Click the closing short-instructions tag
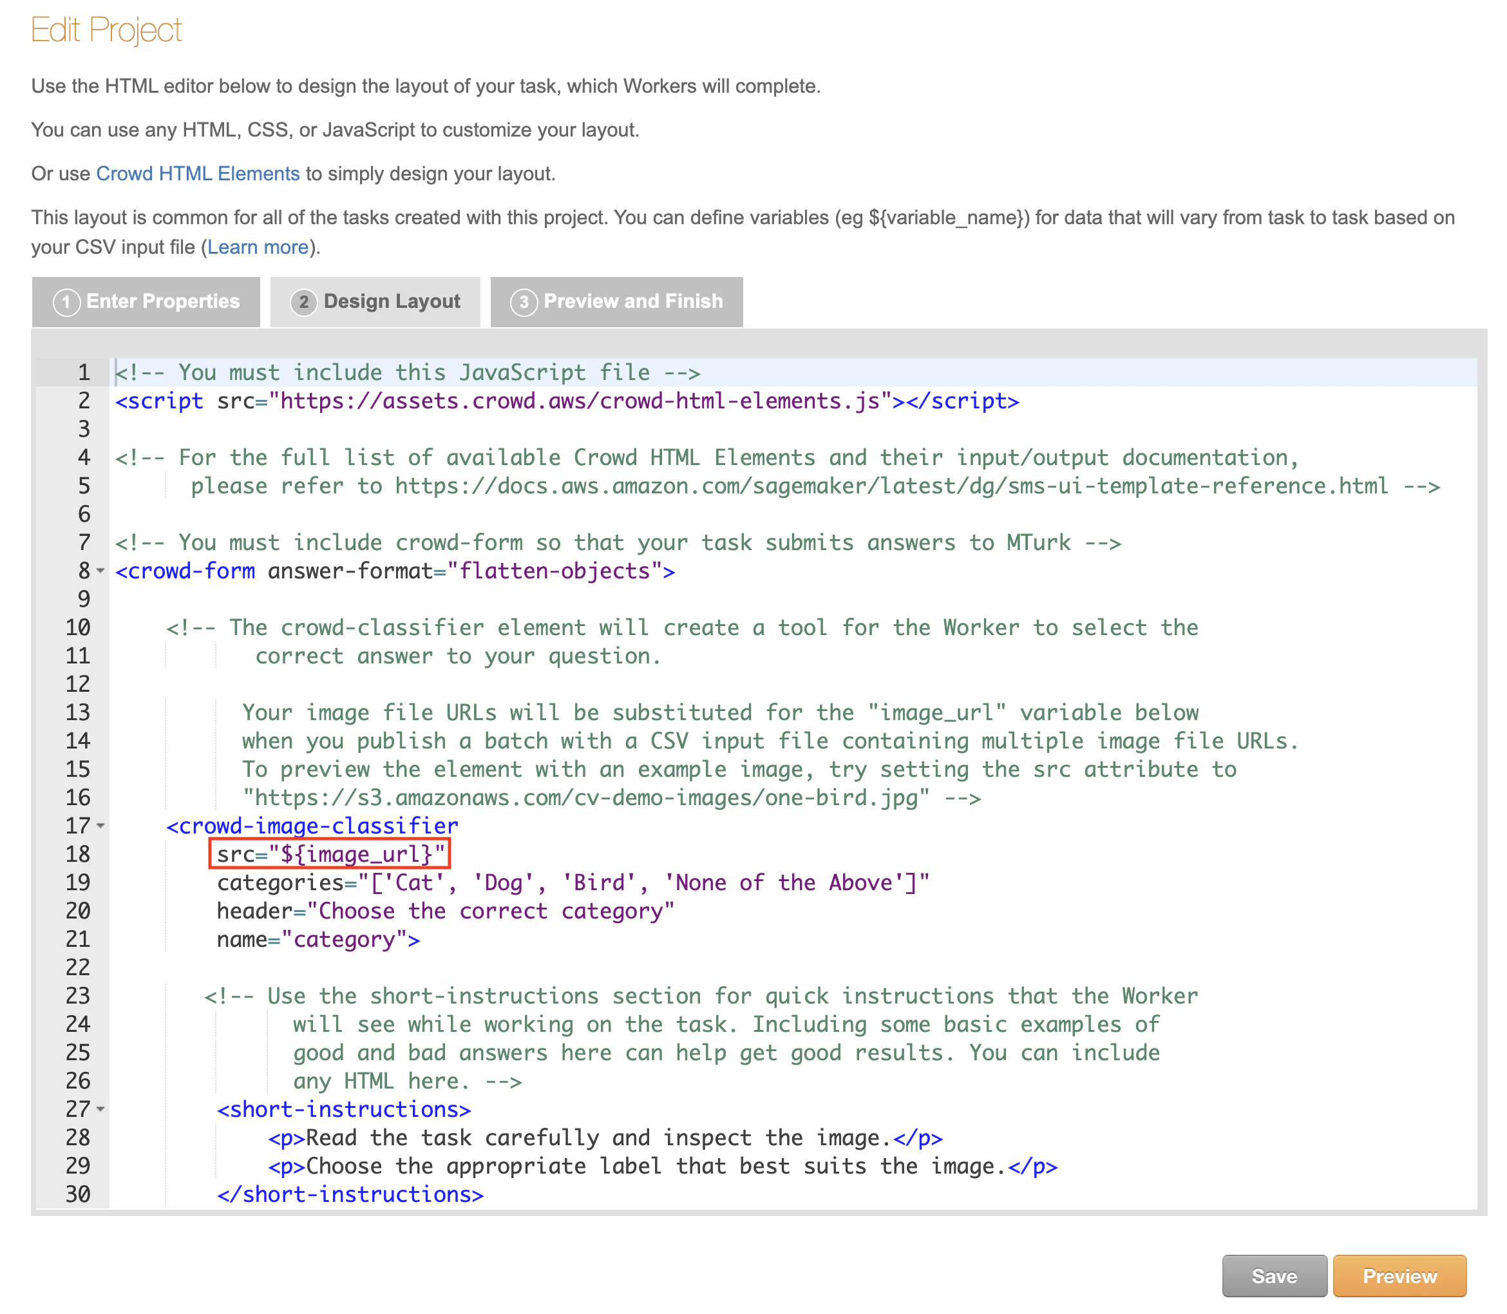The image size is (1507, 1314). pos(350,1194)
